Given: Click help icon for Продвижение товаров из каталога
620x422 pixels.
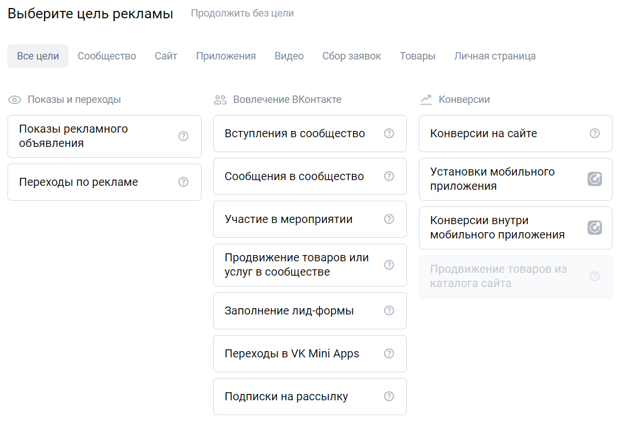Looking at the screenshot, I should point(595,276).
